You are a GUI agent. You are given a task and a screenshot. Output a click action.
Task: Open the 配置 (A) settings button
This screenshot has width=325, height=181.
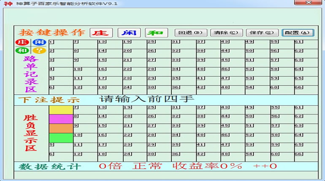point(298,33)
